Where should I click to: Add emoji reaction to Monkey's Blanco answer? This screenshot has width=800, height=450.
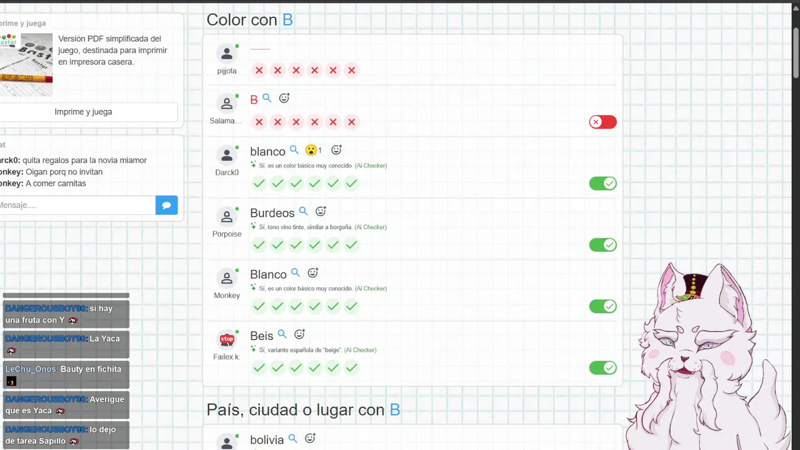tap(313, 273)
